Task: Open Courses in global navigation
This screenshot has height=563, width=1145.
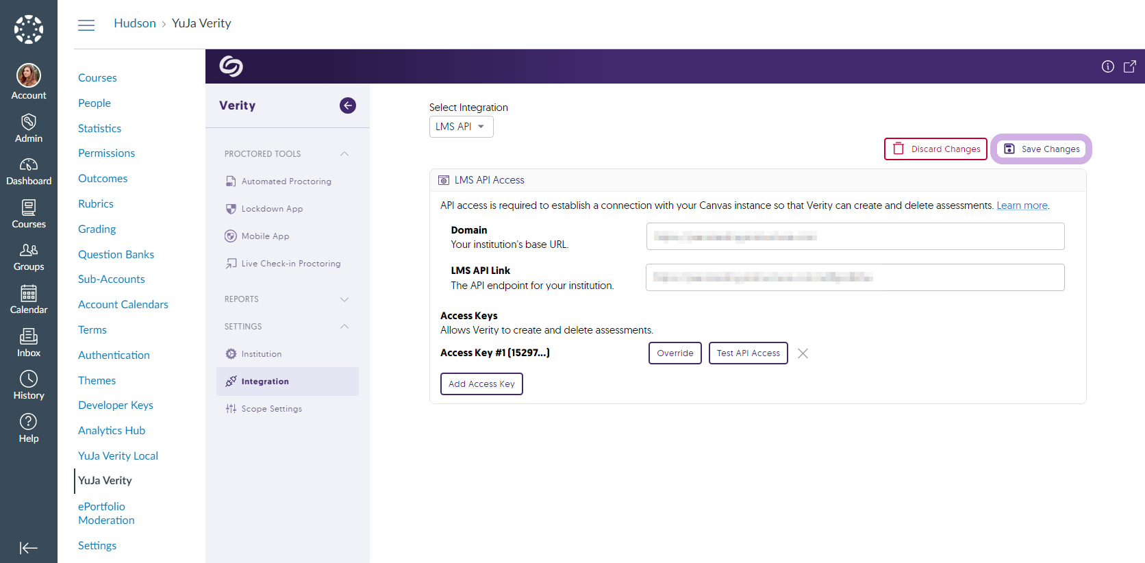Action: (29, 214)
